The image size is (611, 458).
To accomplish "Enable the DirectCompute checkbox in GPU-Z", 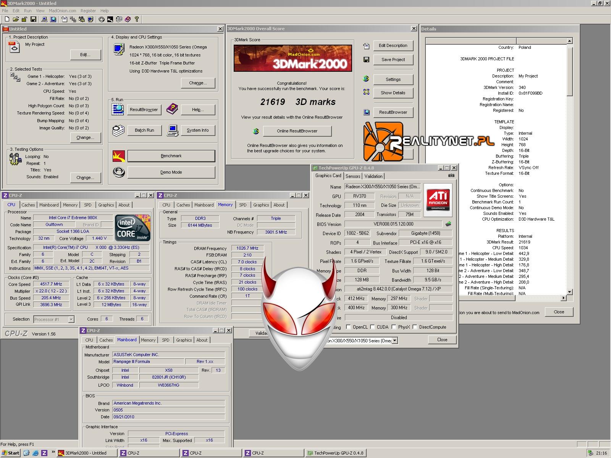I will [415, 327].
